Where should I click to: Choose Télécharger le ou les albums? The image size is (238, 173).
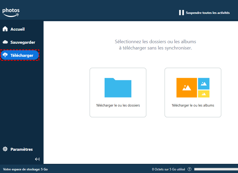pyautogui.click(x=193, y=92)
